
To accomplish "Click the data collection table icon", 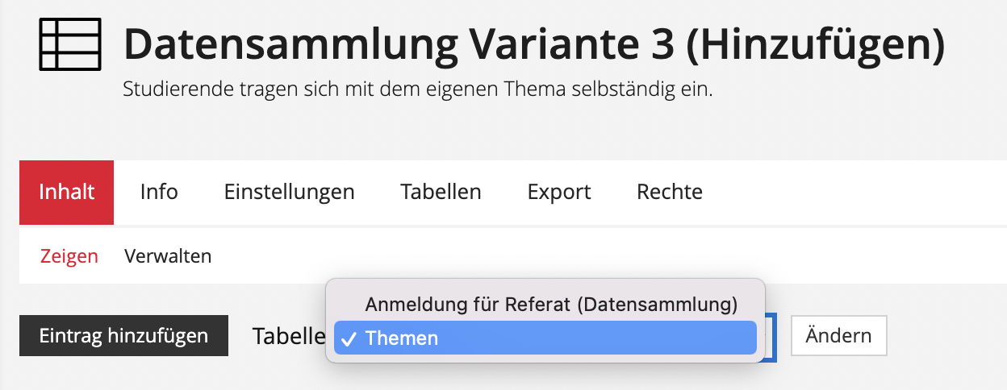I will pos(70,45).
